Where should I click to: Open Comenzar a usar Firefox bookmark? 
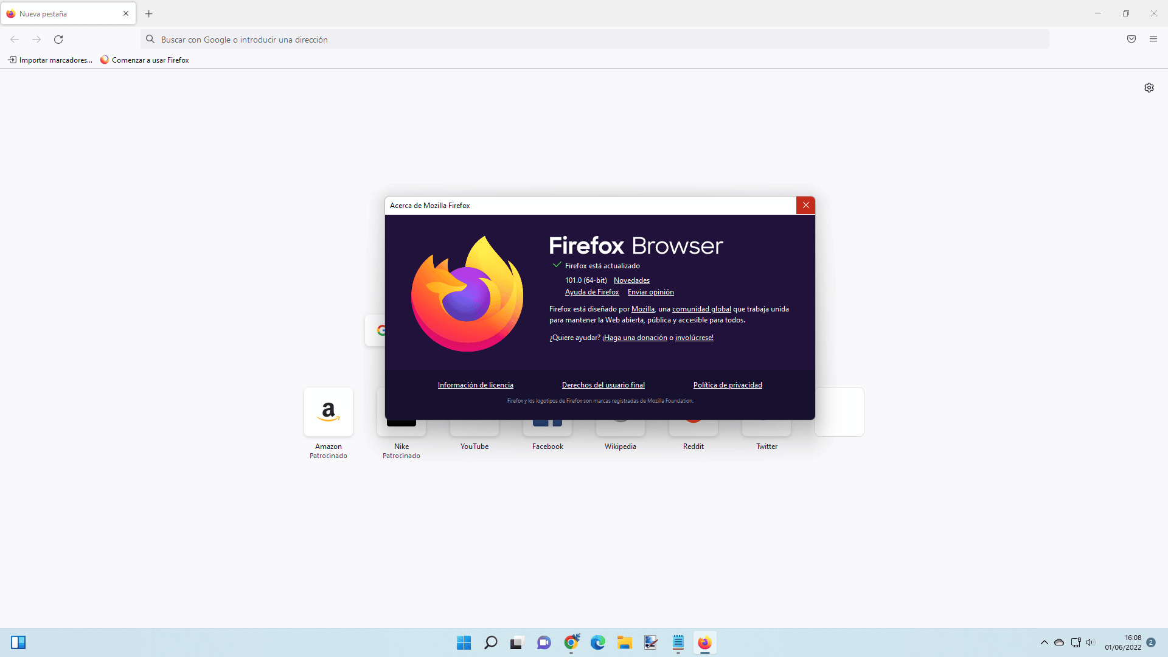click(x=145, y=60)
